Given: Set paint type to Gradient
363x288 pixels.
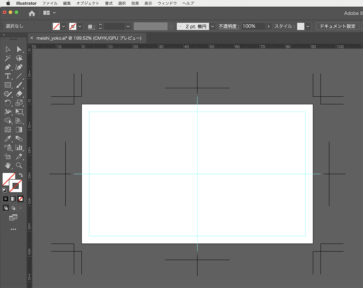Looking at the screenshot, I should [13, 199].
